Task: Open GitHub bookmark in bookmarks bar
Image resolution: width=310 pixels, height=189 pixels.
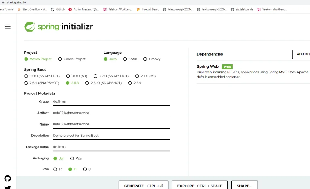Action: coord(58,9)
